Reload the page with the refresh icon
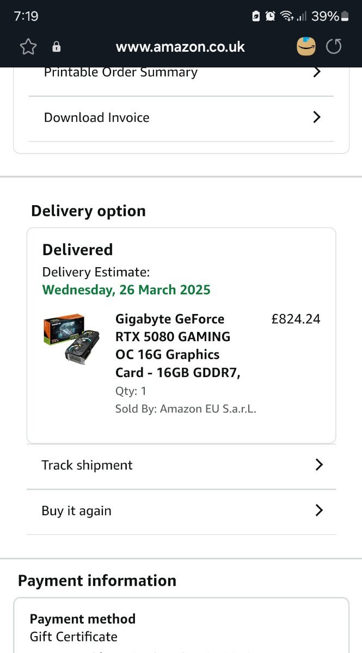Screen dimensions: 362x653 pos(334,47)
